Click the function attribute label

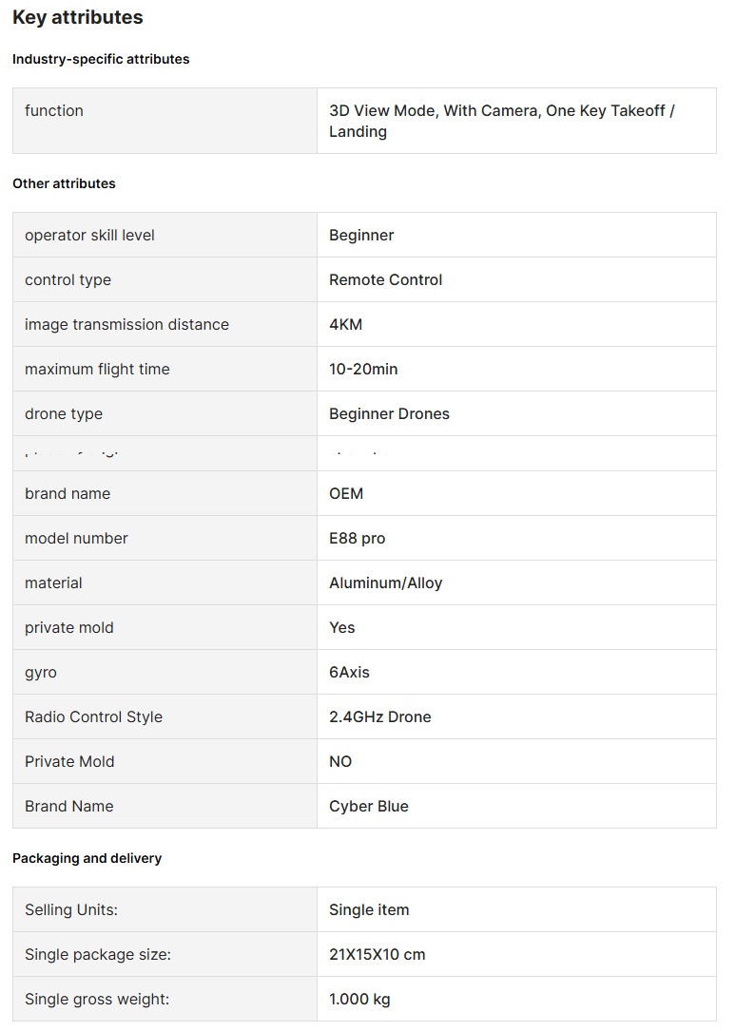coord(54,110)
